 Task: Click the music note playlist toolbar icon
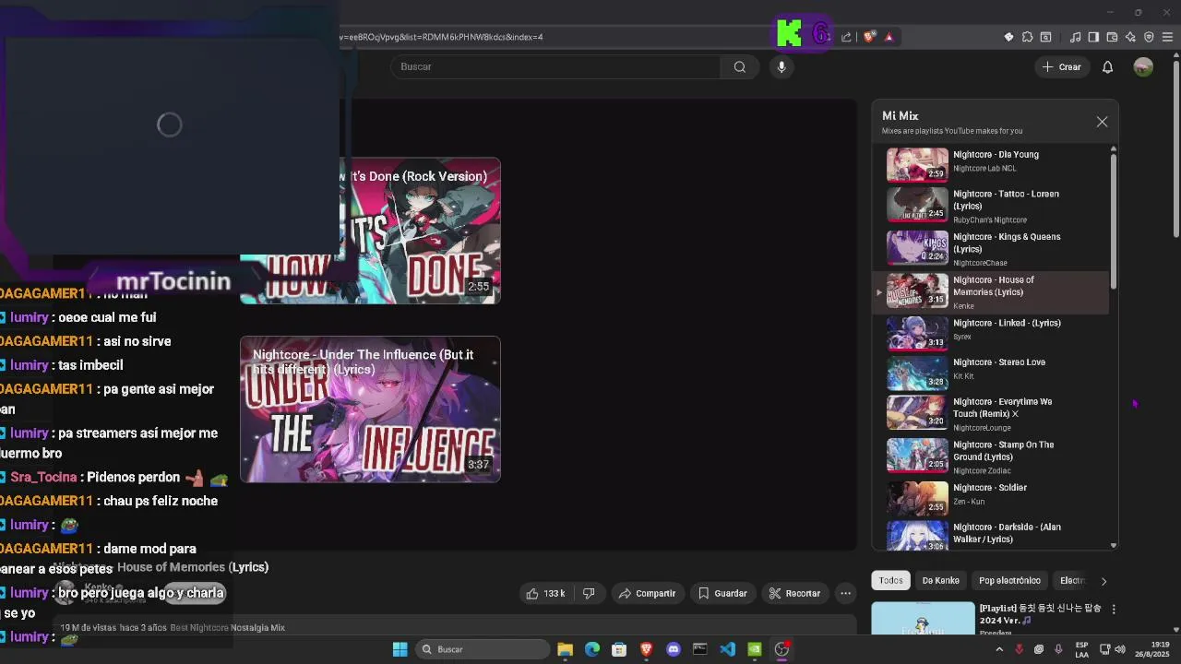pos(1075,37)
